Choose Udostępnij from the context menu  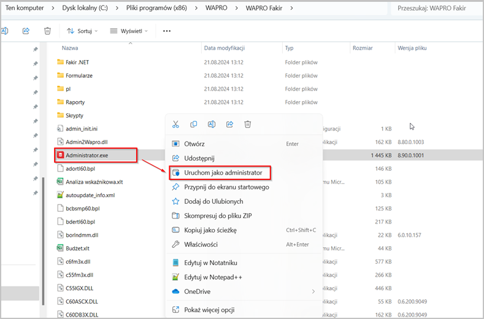click(244, 158)
